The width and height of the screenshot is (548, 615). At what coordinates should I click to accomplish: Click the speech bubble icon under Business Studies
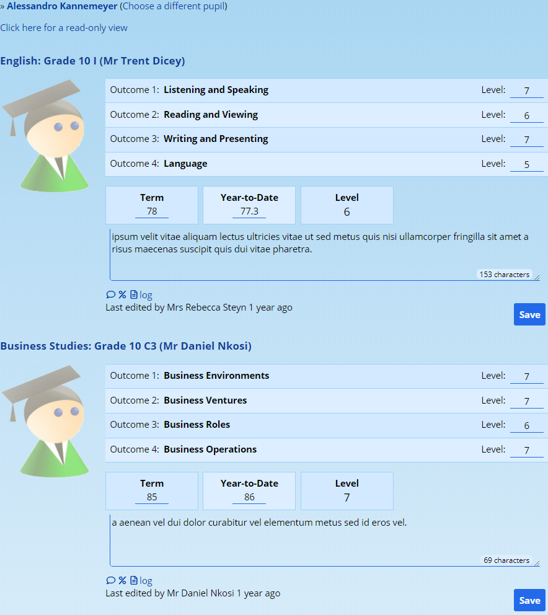click(110, 581)
